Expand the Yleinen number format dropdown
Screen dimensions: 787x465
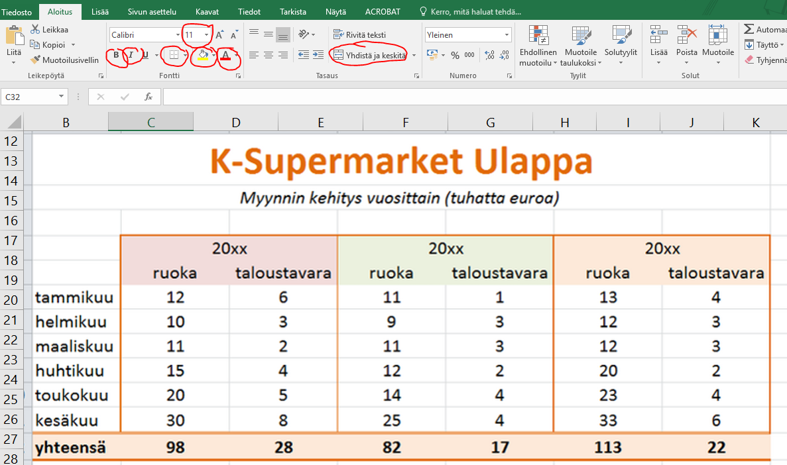point(507,34)
